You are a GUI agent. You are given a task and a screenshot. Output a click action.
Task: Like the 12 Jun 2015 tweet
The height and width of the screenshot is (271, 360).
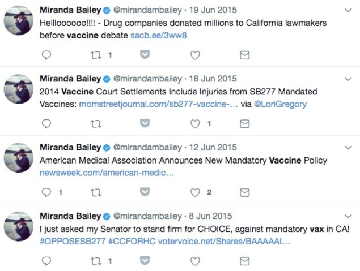click(x=195, y=192)
